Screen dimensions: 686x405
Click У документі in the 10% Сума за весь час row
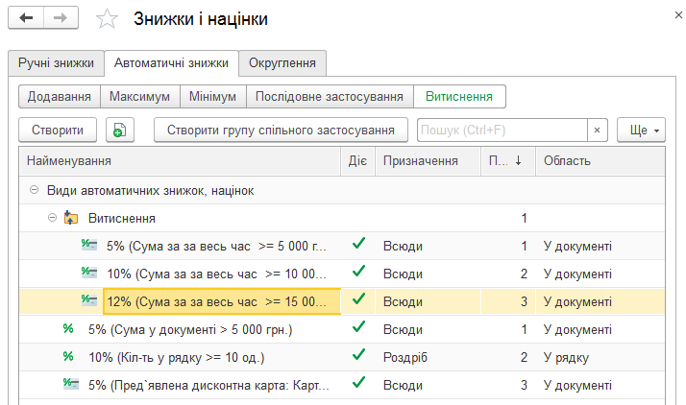577,274
